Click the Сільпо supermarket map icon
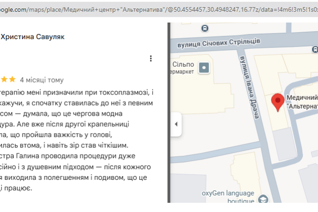The image size is (318, 212). tap(204, 69)
